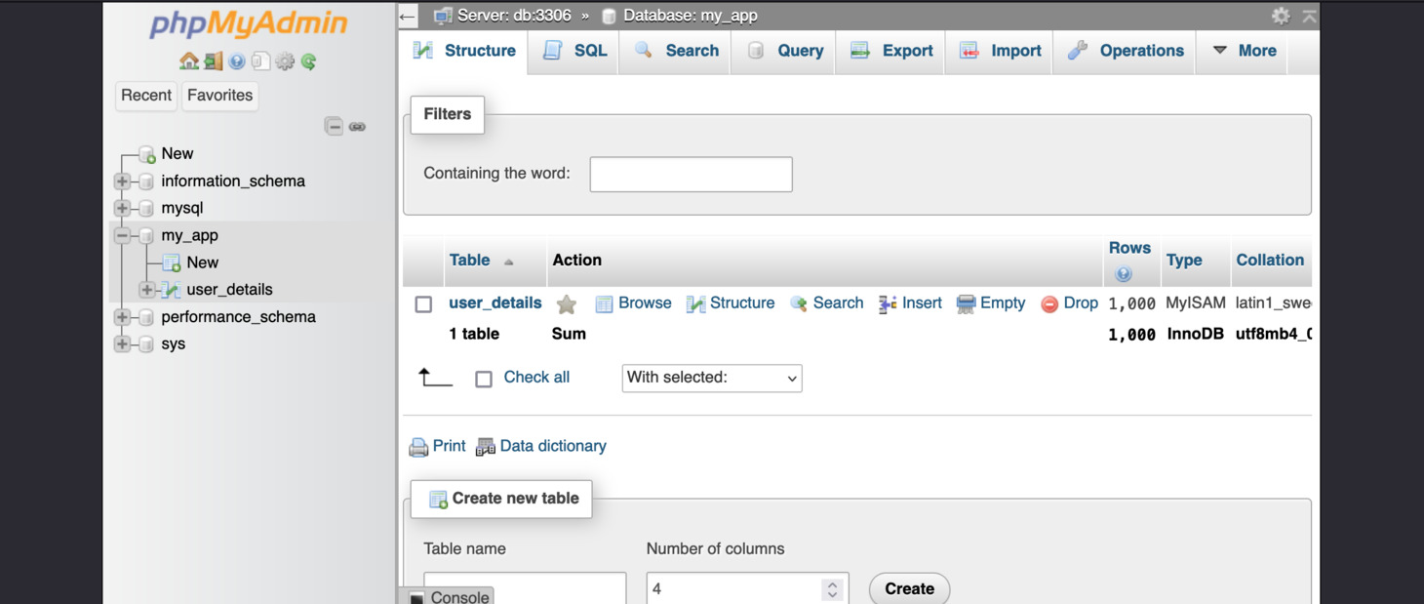Open the With selected dropdown
Image resolution: width=1424 pixels, height=604 pixels.
pyautogui.click(x=712, y=379)
